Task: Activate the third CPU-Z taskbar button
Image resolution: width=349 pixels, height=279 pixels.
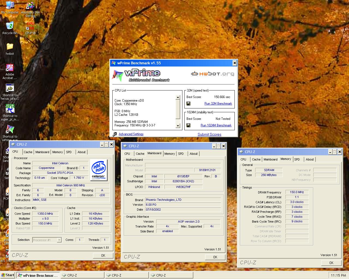Action: click(x=171, y=275)
